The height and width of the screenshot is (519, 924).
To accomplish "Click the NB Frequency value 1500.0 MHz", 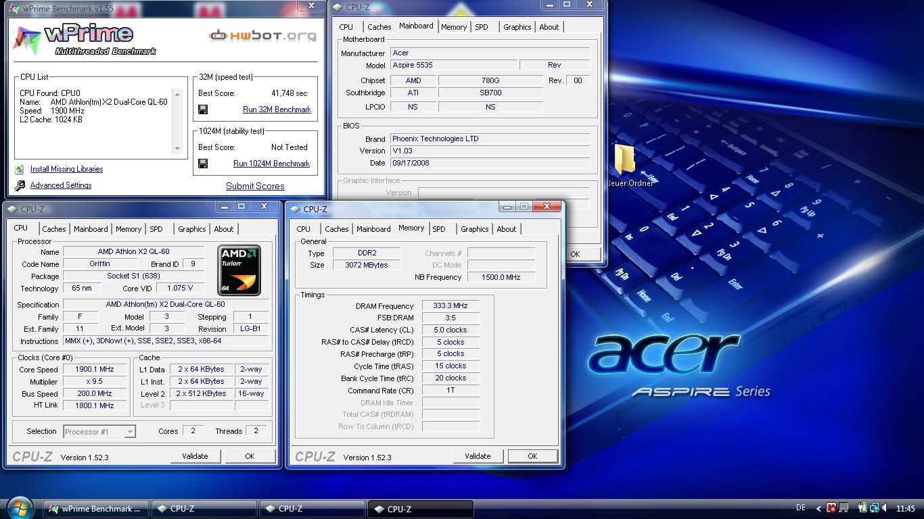I will pos(501,277).
